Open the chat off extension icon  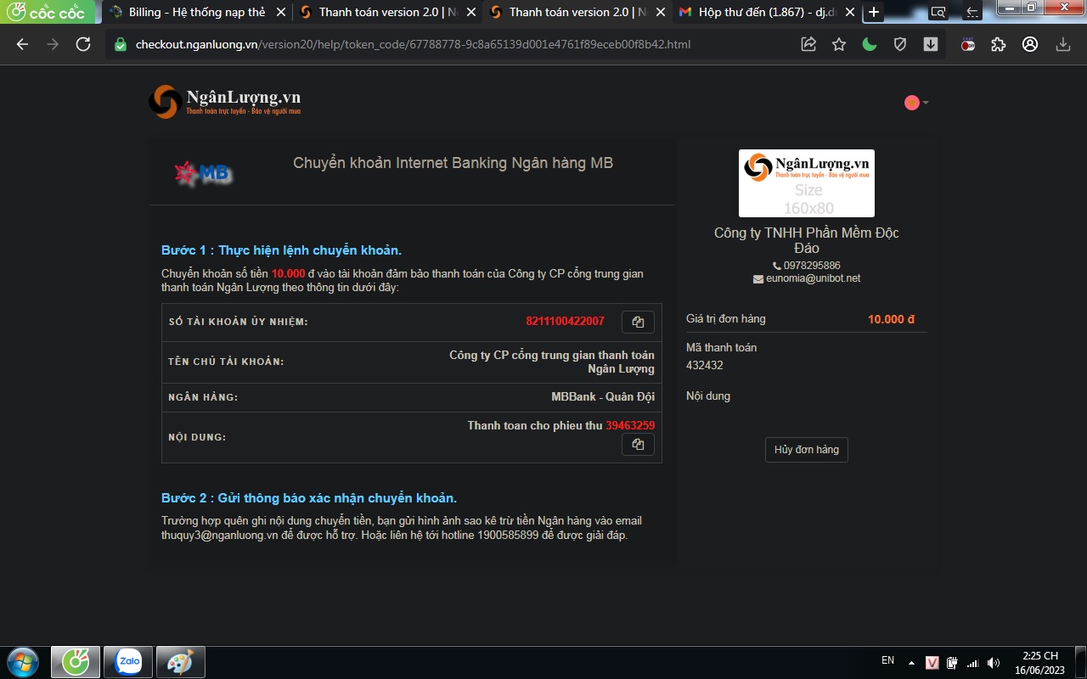coord(968,44)
